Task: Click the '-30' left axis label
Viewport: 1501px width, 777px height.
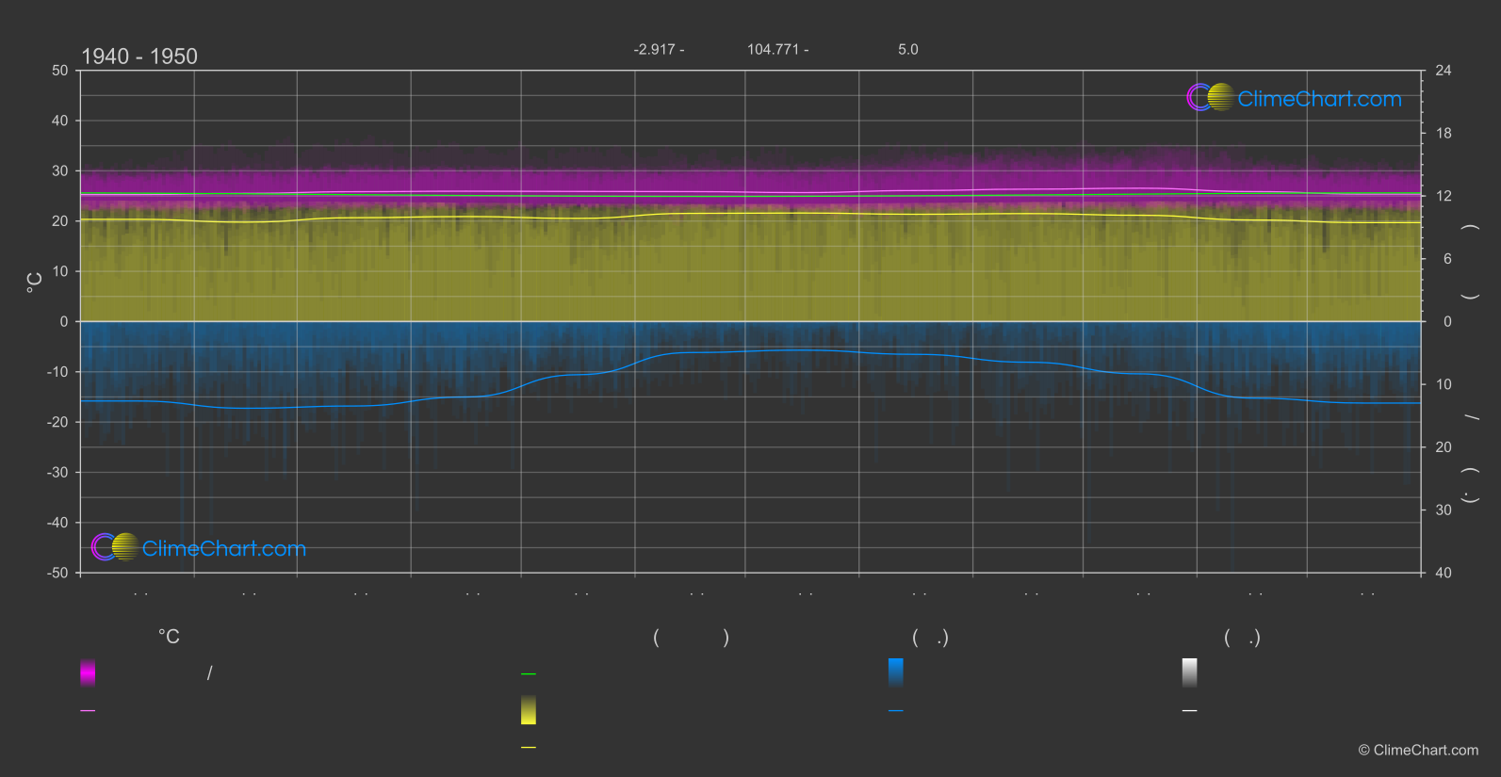Action: 58,473
